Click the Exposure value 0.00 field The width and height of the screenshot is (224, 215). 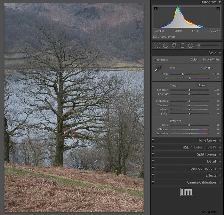(x=216, y=90)
